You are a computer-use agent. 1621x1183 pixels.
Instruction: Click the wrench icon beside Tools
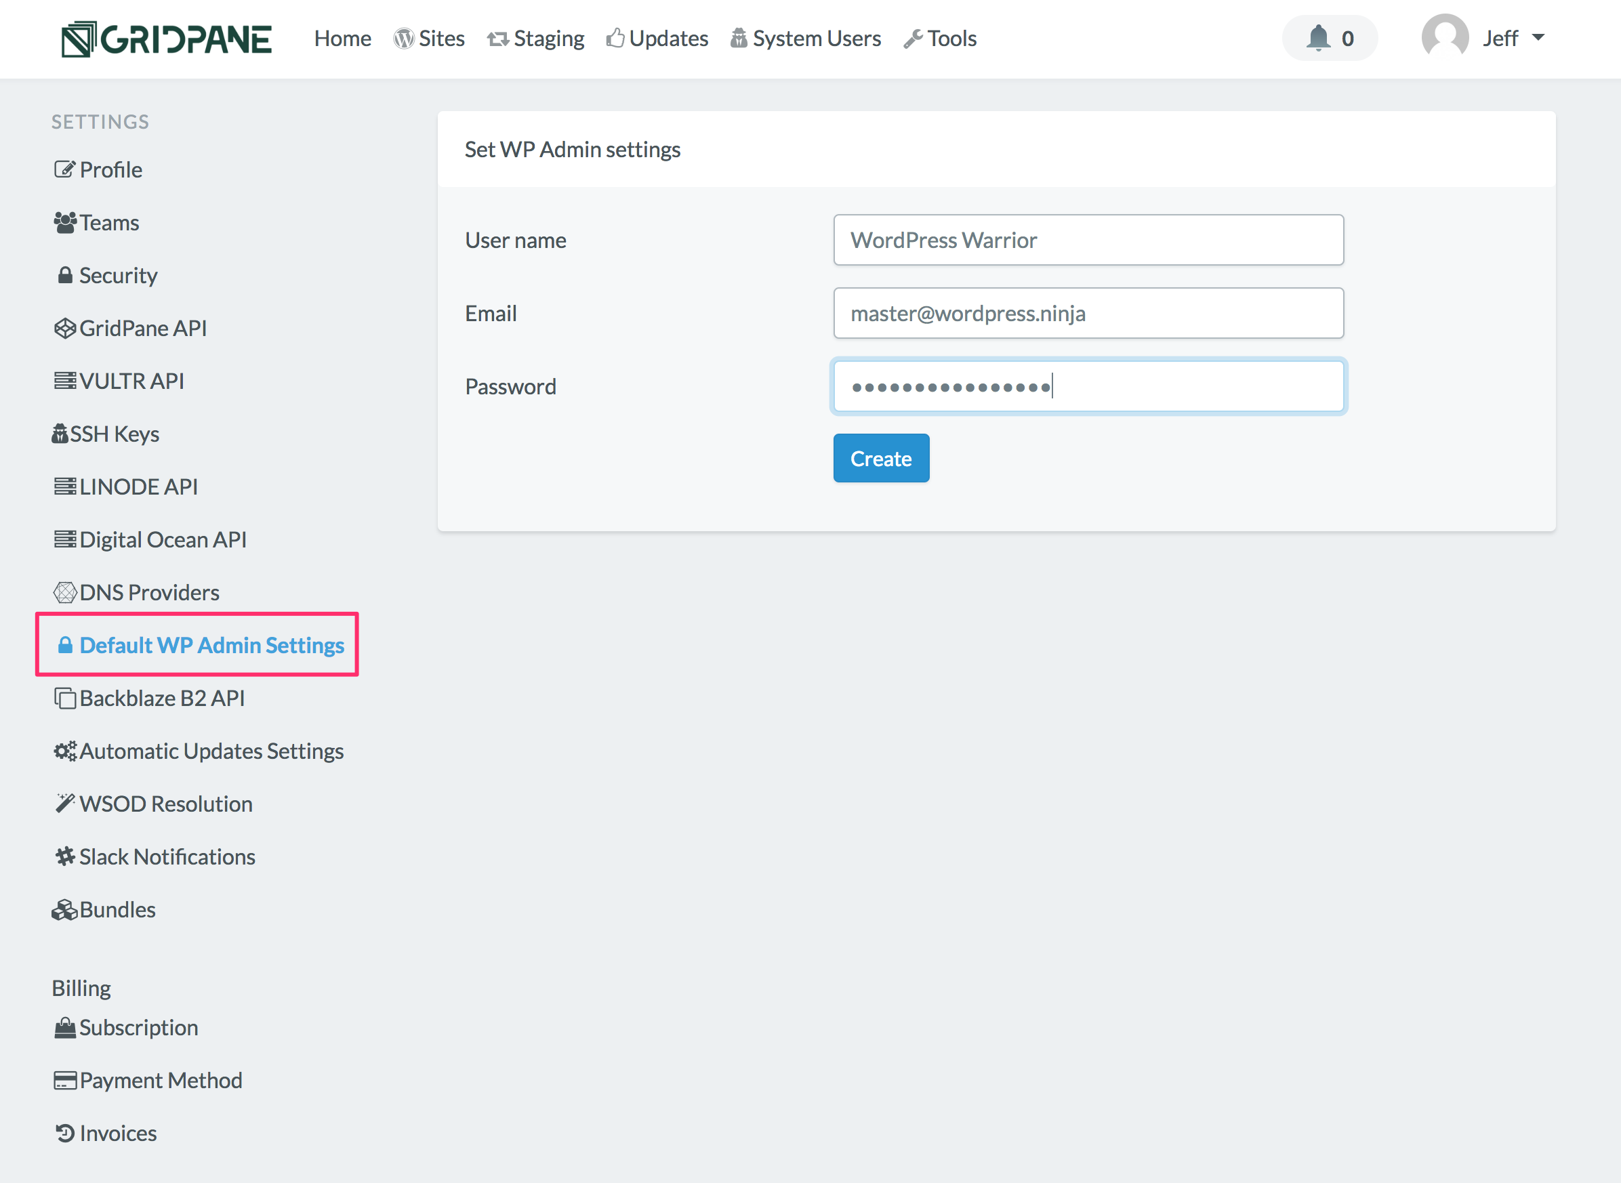click(x=913, y=39)
